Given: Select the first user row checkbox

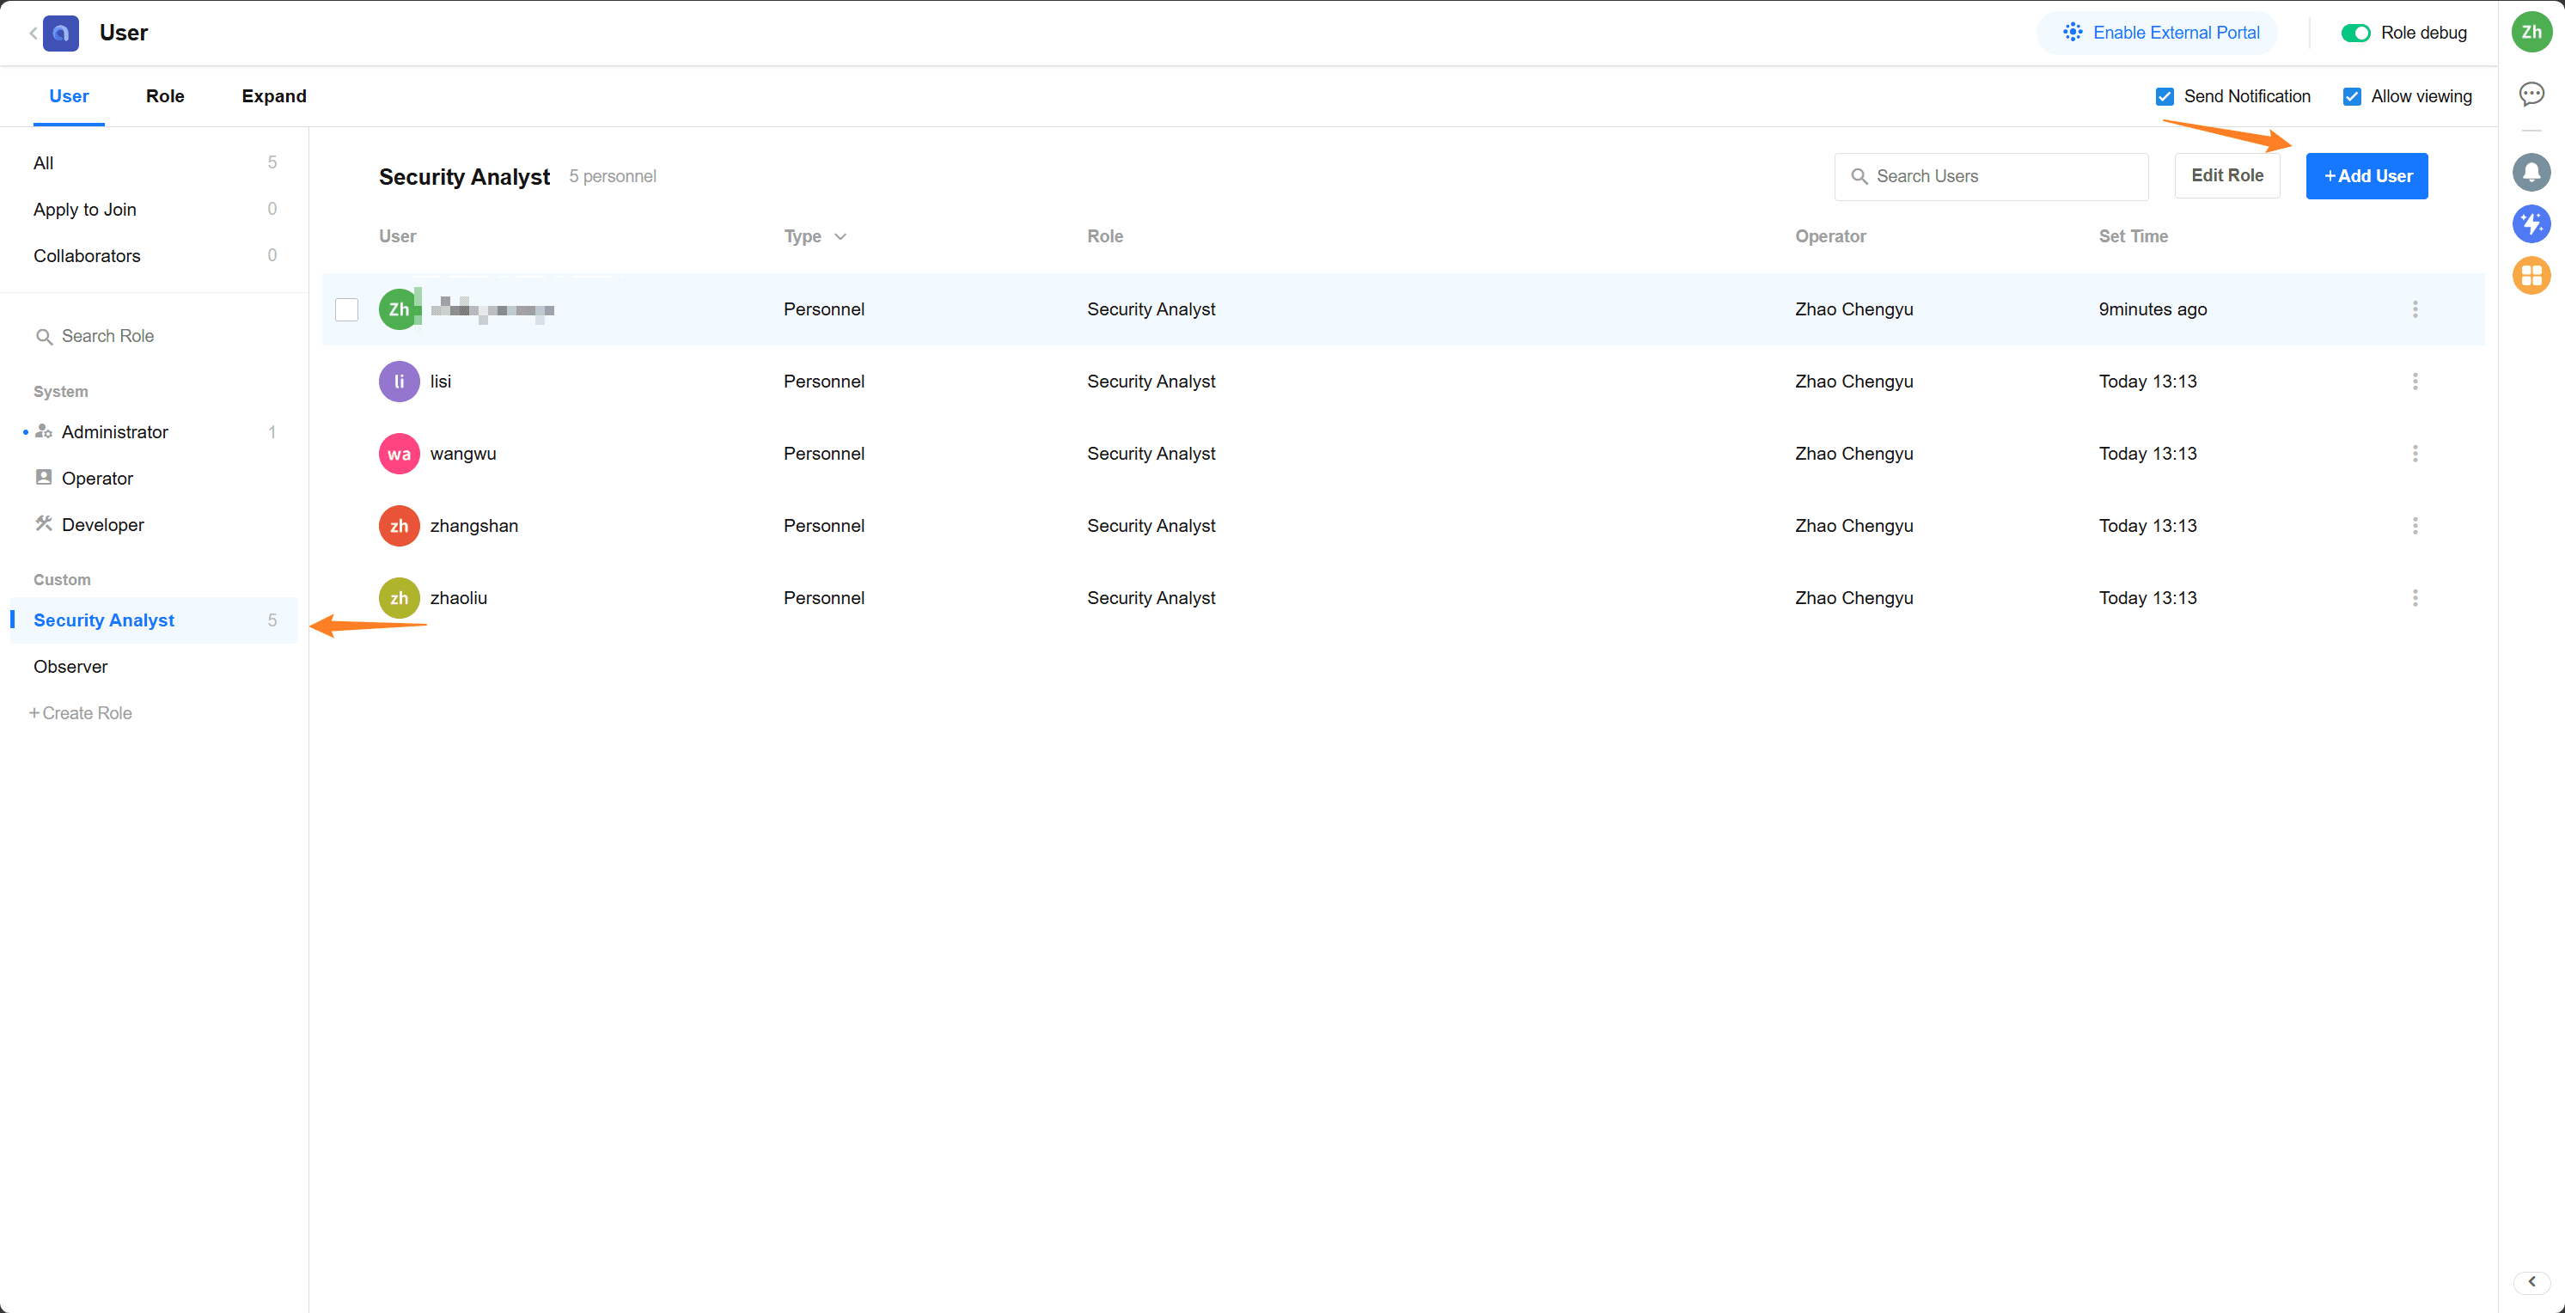Looking at the screenshot, I should [x=346, y=309].
